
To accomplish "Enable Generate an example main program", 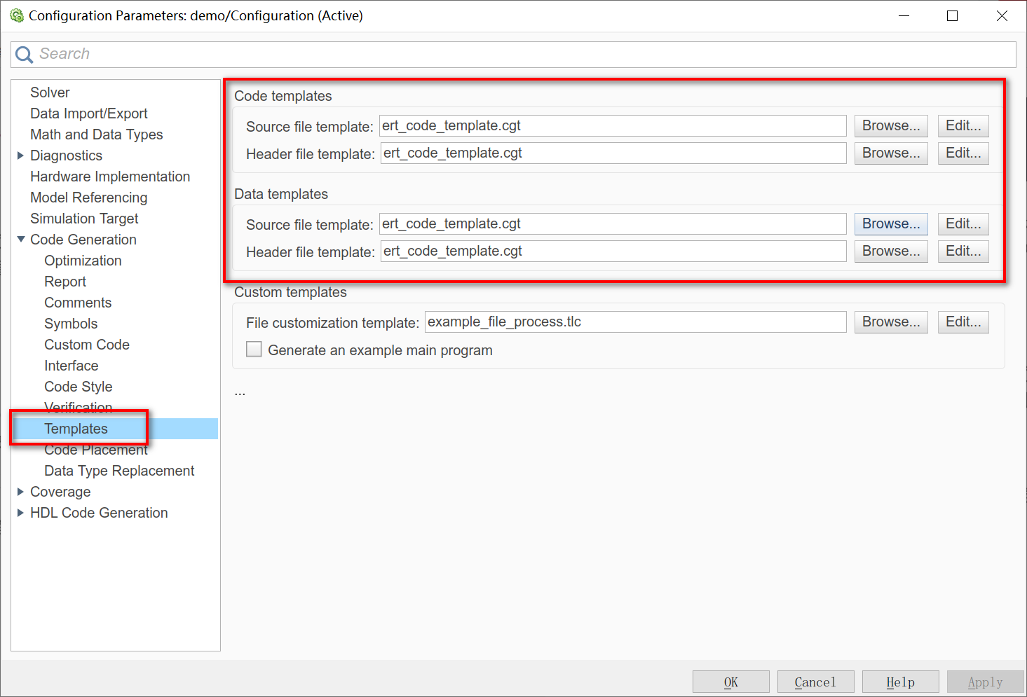I will 254,349.
